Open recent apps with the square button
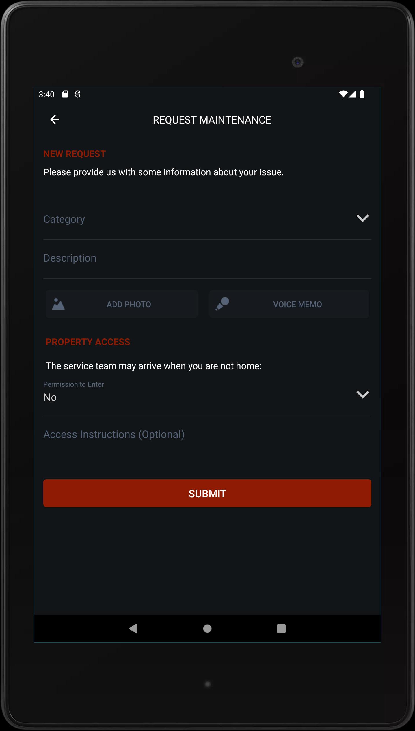 pos(281,628)
